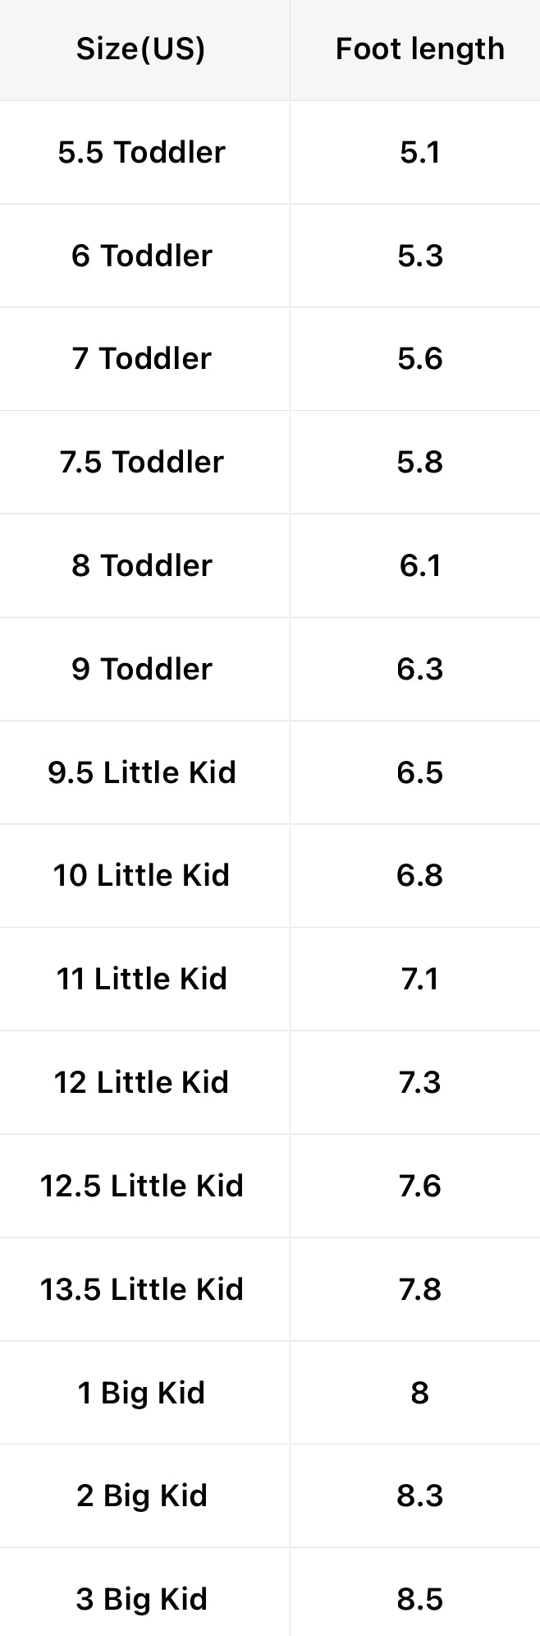Viewport: 540px width, 1636px height.
Task: Select the 5.5 Toddler size cell
Action: (141, 152)
